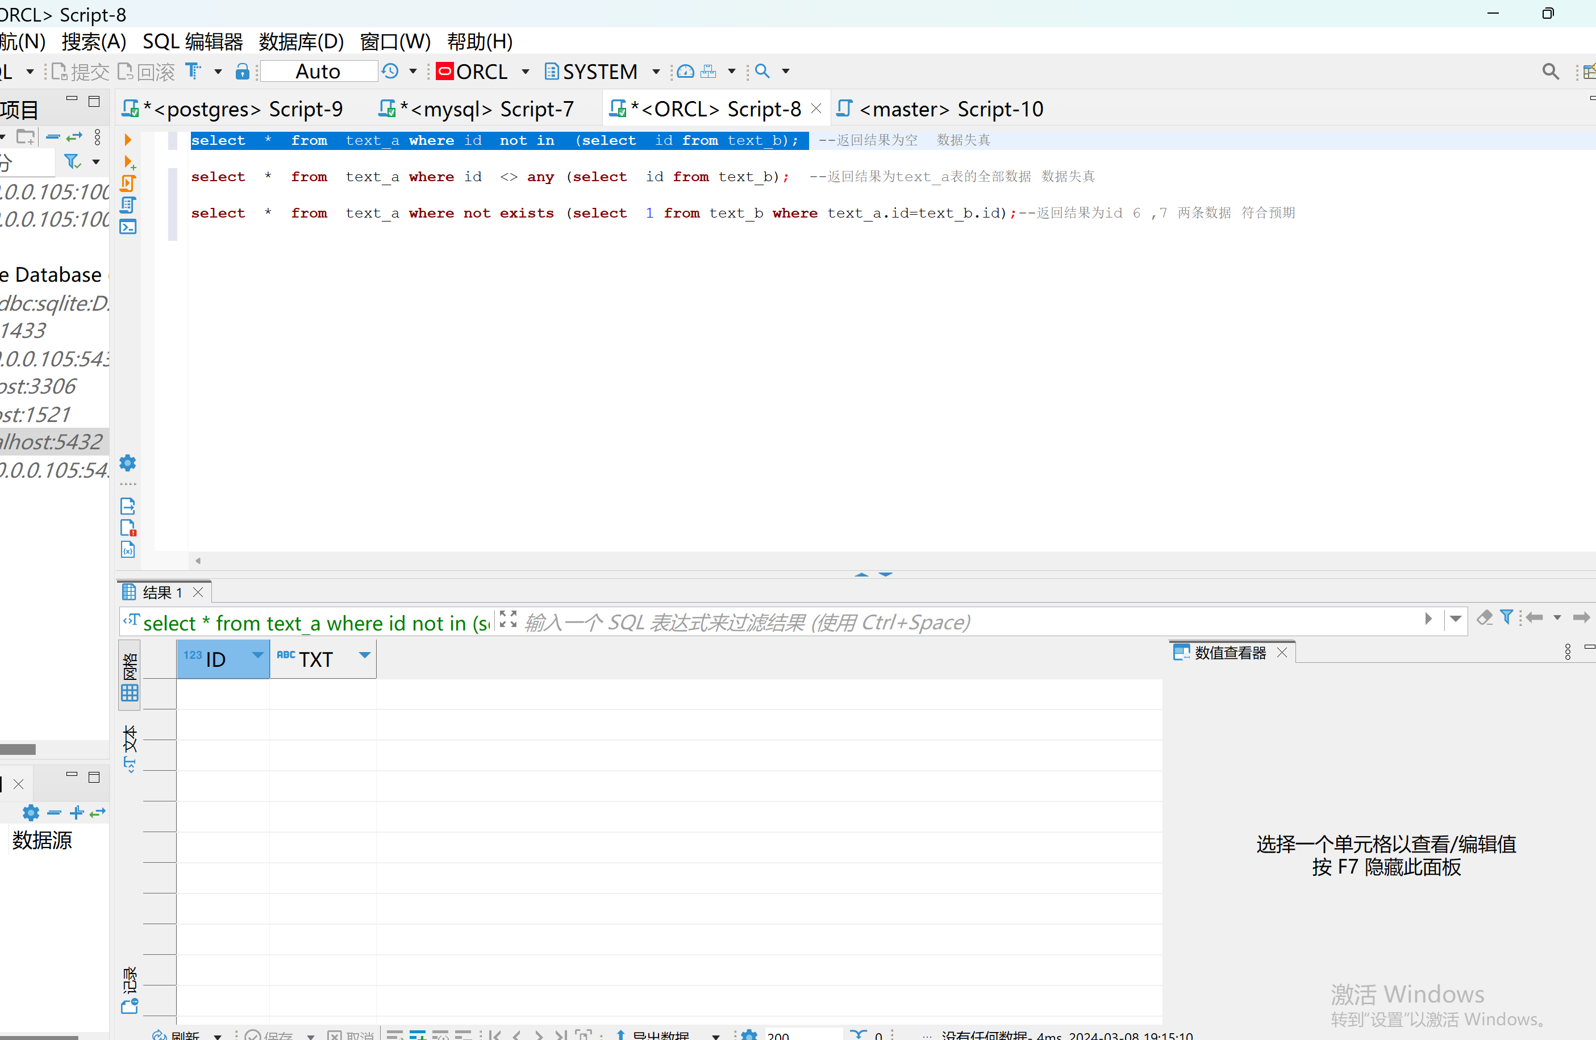Click the filter funnel icon in results bar
The image size is (1596, 1040).
click(x=1506, y=617)
